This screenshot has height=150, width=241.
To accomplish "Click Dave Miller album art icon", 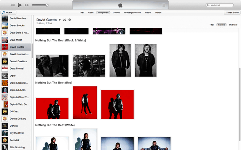I will coord(5,40).
